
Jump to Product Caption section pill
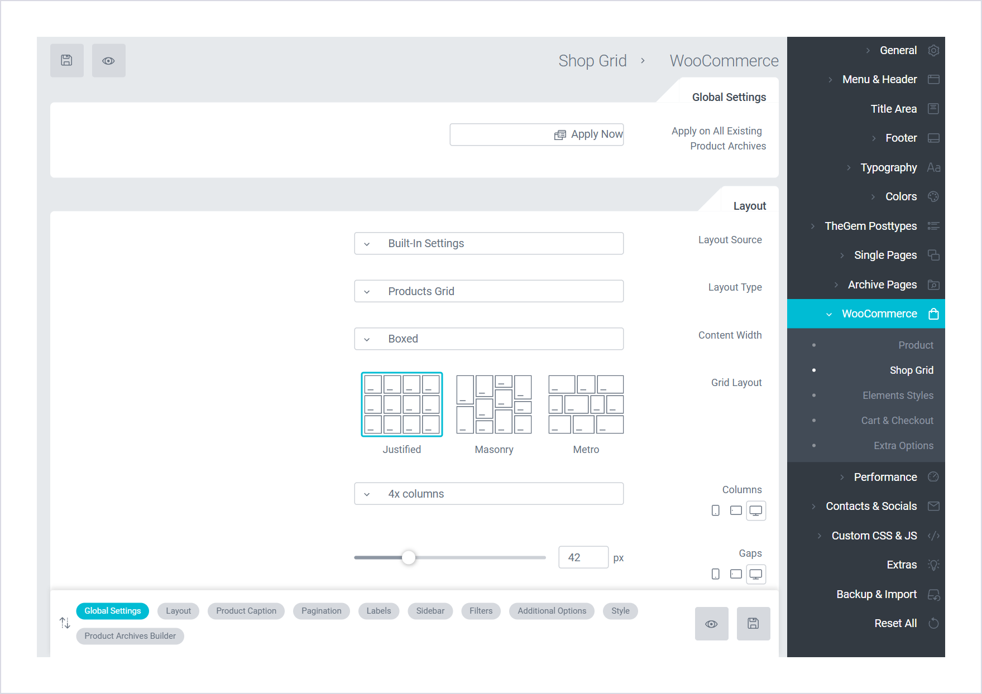(246, 611)
